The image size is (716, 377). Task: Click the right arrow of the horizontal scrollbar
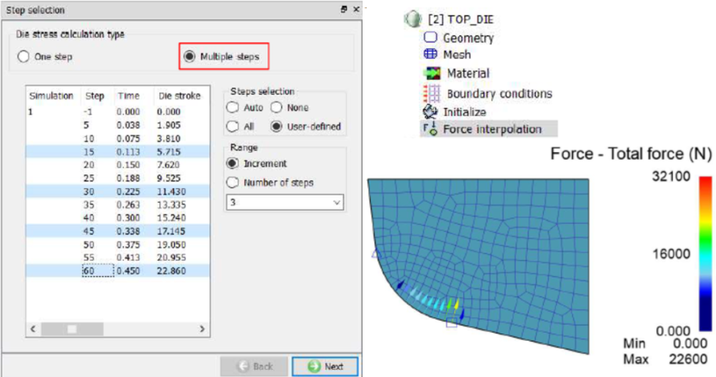click(x=202, y=329)
